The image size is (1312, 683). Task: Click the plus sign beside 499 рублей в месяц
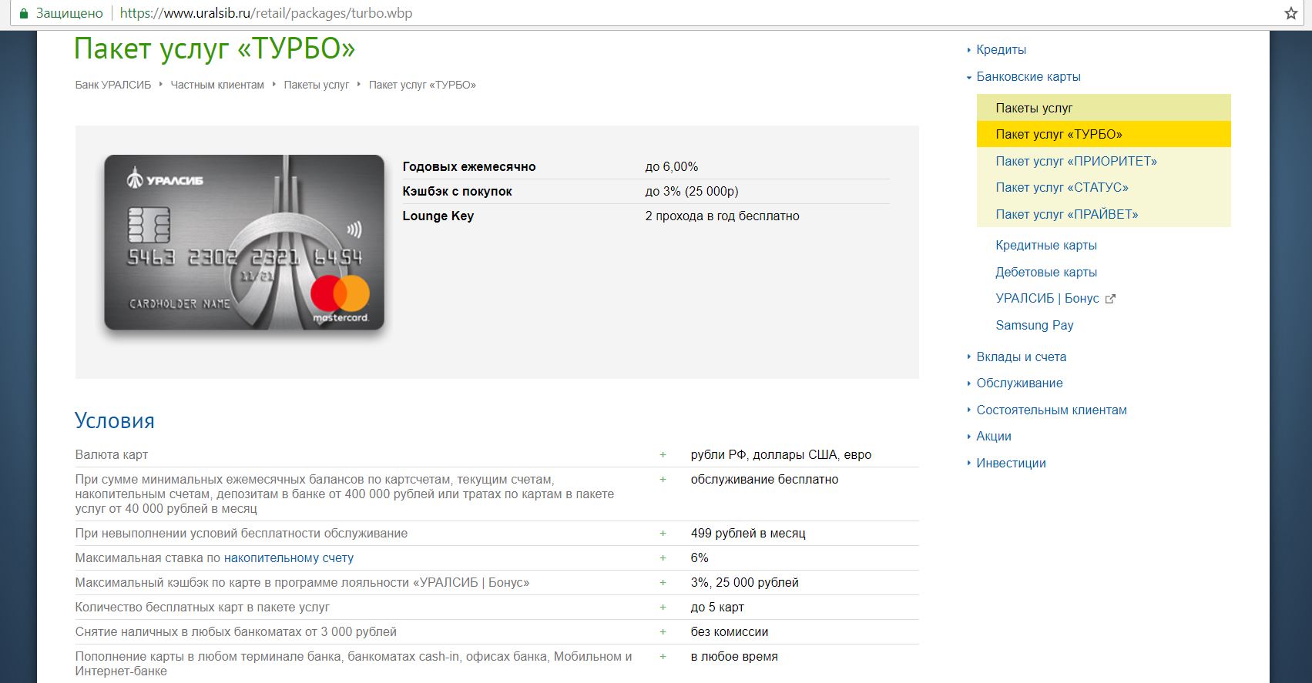click(x=663, y=534)
